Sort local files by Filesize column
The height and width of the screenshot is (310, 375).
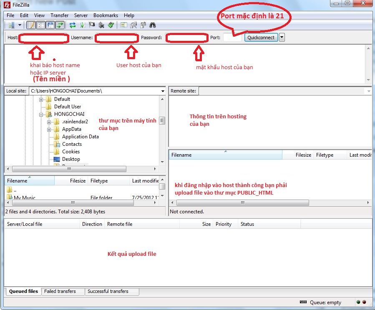point(71,181)
